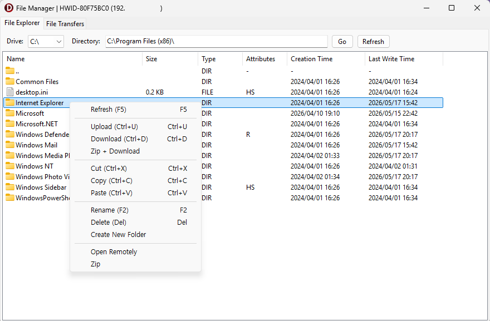Image resolution: width=490 pixels, height=321 pixels.
Task: Click the red D application logo icon
Action: (x=9, y=8)
